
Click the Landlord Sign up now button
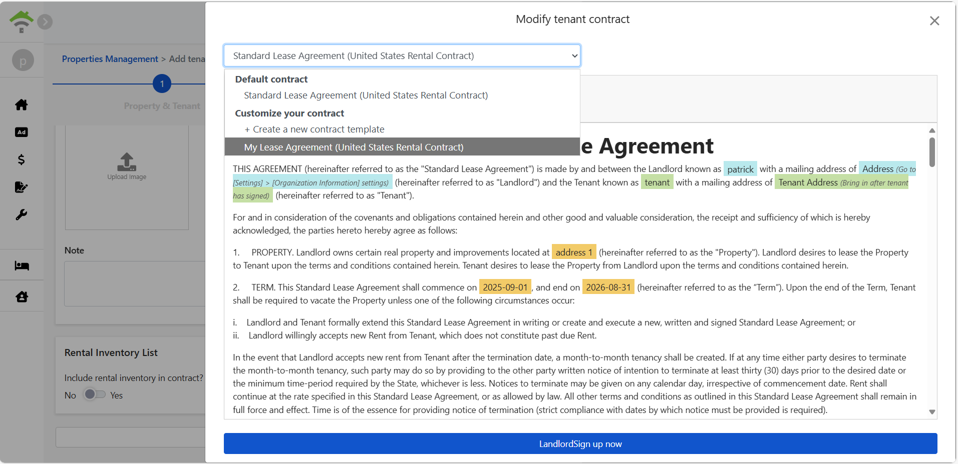click(x=580, y=443)
